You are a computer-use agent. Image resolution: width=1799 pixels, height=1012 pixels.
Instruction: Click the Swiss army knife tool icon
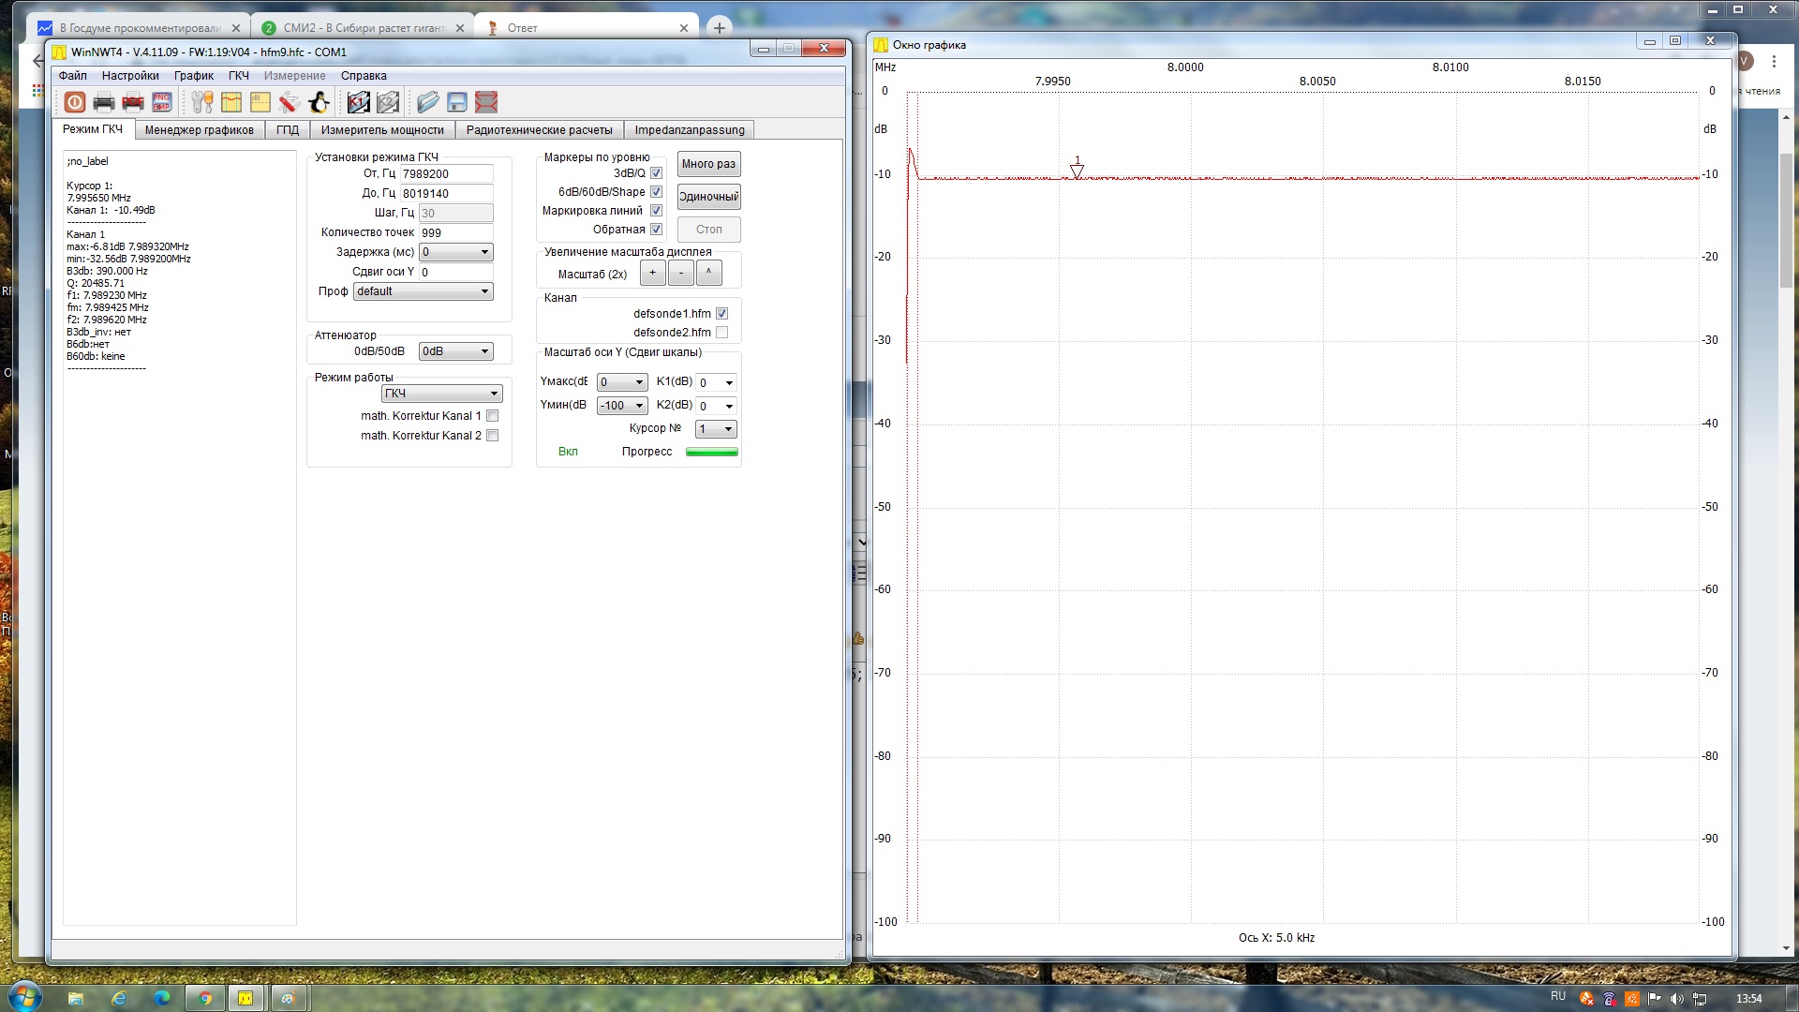pyautogui.click(x=290, y=102)
